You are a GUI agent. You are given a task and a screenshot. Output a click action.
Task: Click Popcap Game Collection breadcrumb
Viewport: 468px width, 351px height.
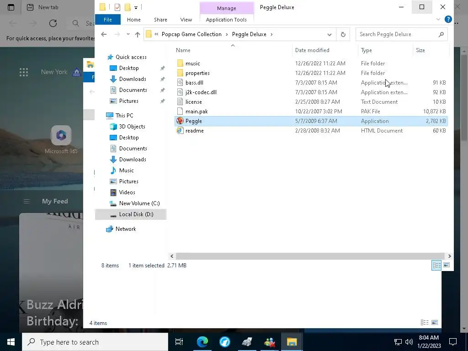191,34
